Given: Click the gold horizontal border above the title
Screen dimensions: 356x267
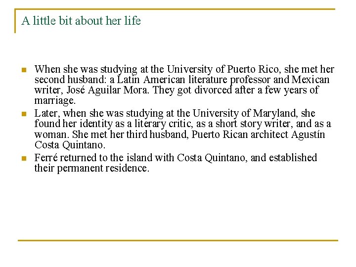Looking at the screenshot, I should click(178, 9).
